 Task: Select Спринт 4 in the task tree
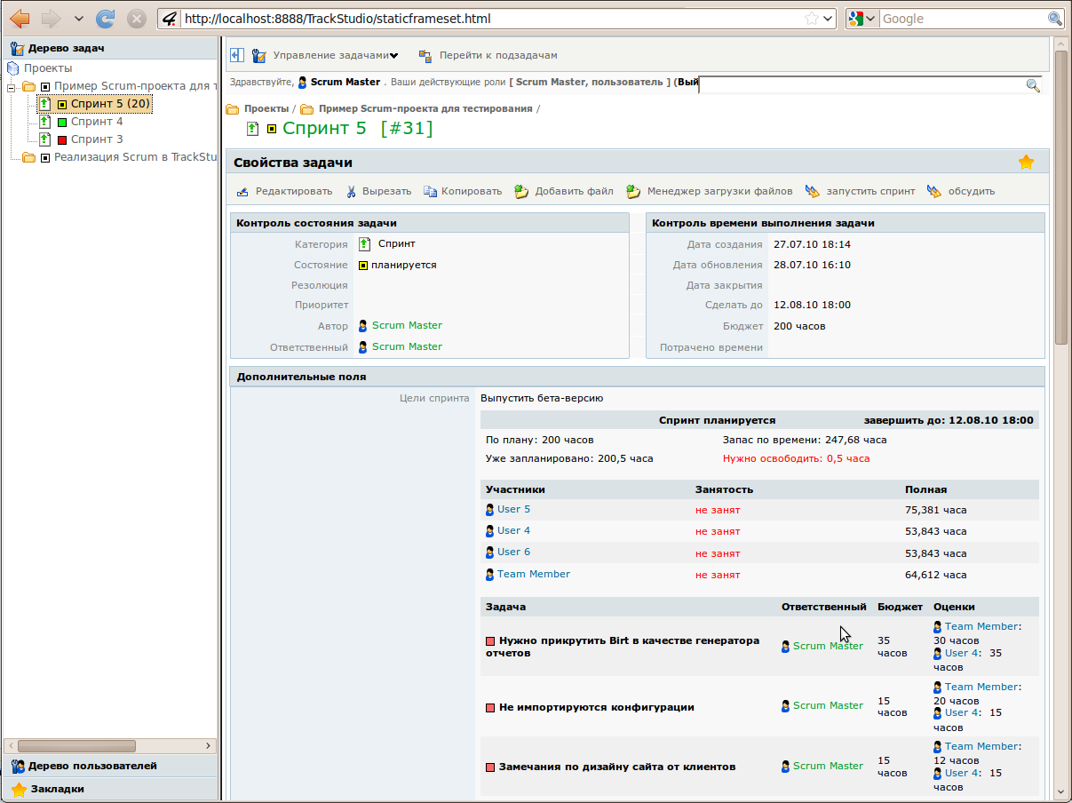pyautogui.click(x=97, y=122)
